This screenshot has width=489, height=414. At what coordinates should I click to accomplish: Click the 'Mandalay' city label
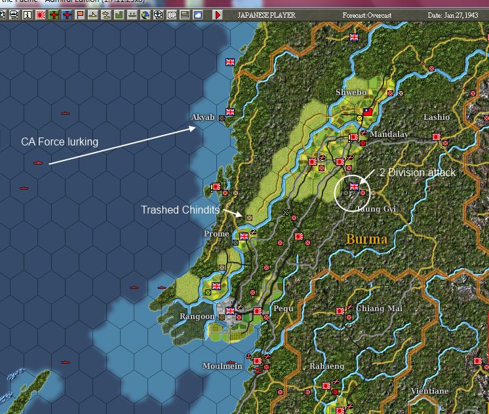click(x=389, y=134)
